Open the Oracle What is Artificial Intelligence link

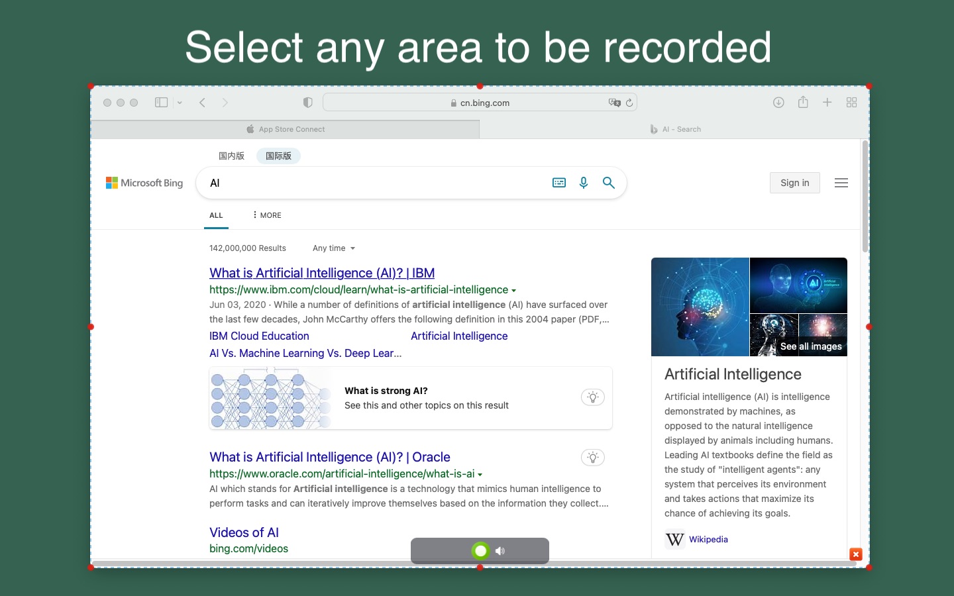click(x=330, y=457)
